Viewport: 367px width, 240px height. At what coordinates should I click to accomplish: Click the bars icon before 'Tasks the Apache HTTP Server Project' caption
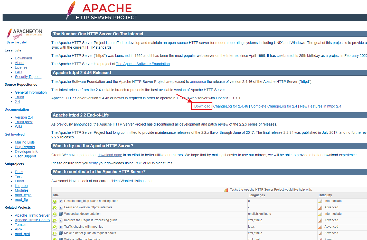[x=226, y=190]
